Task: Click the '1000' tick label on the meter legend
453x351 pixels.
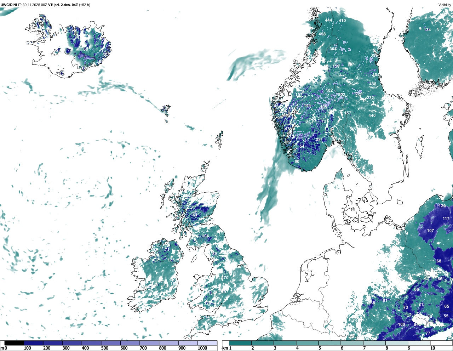Action: click(202, 348)
